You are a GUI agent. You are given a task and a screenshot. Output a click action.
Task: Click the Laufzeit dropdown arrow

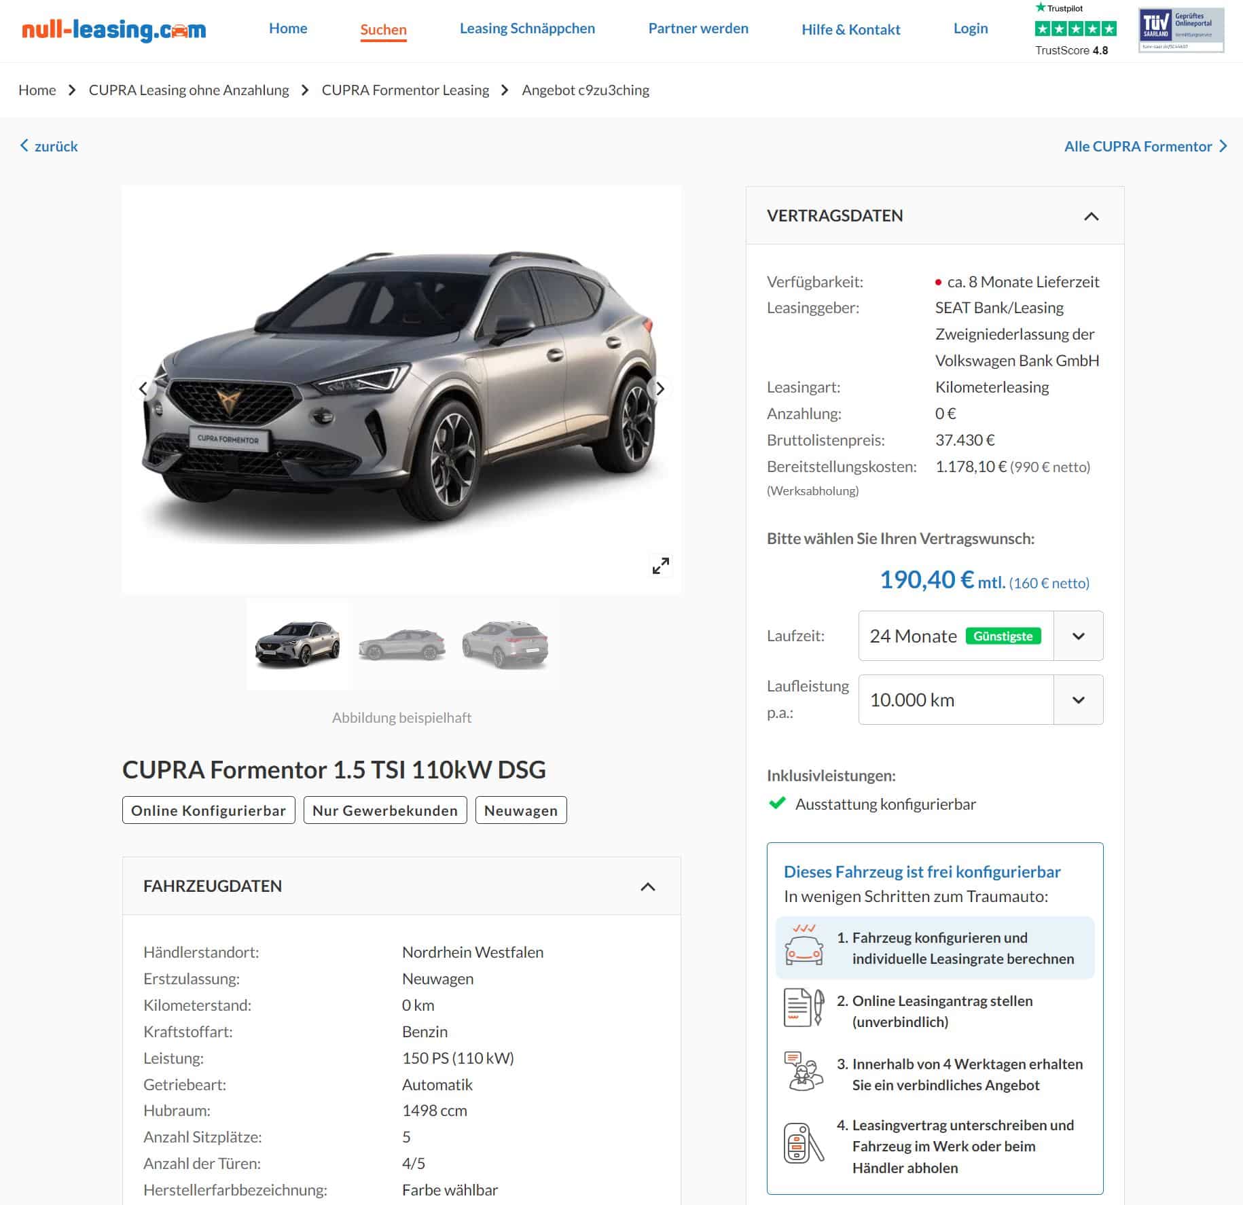(x=1079, y=636)
